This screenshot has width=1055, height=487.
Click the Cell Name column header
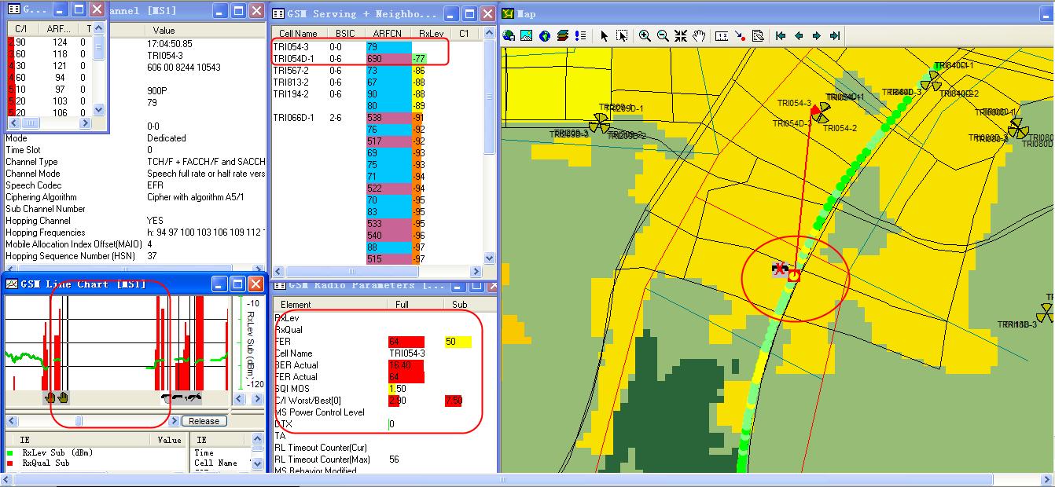[298, 34]
